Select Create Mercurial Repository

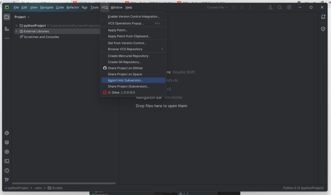tap(134, 56)
